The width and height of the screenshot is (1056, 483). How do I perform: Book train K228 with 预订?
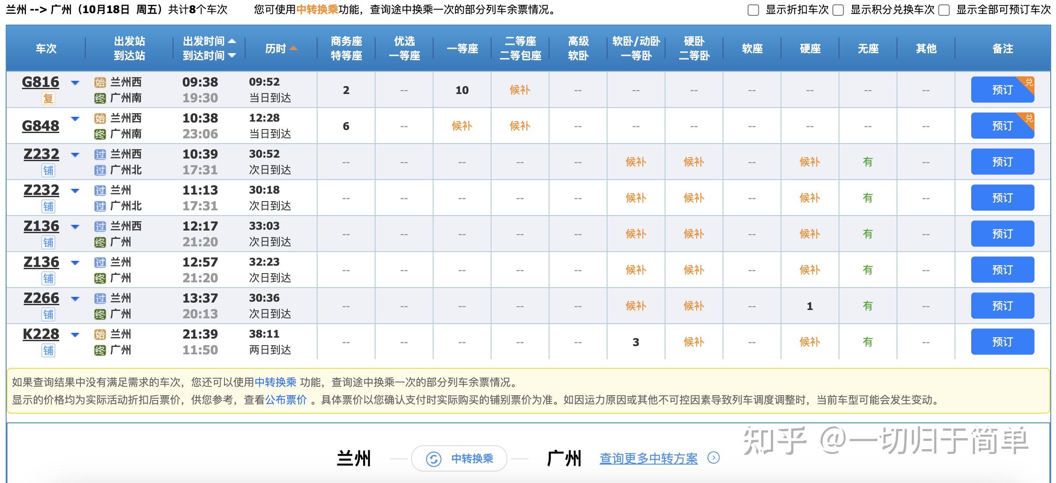pyautogui.click(x=1002, y=342)
